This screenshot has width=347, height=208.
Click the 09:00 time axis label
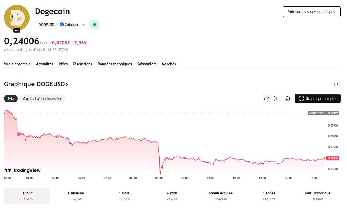tap(159, 178)
